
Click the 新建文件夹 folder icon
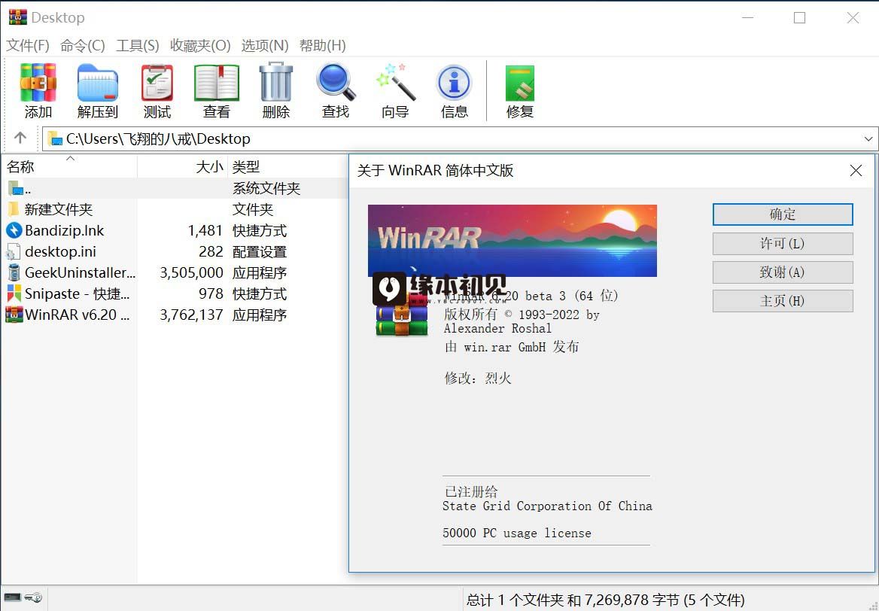click(14, 210)
